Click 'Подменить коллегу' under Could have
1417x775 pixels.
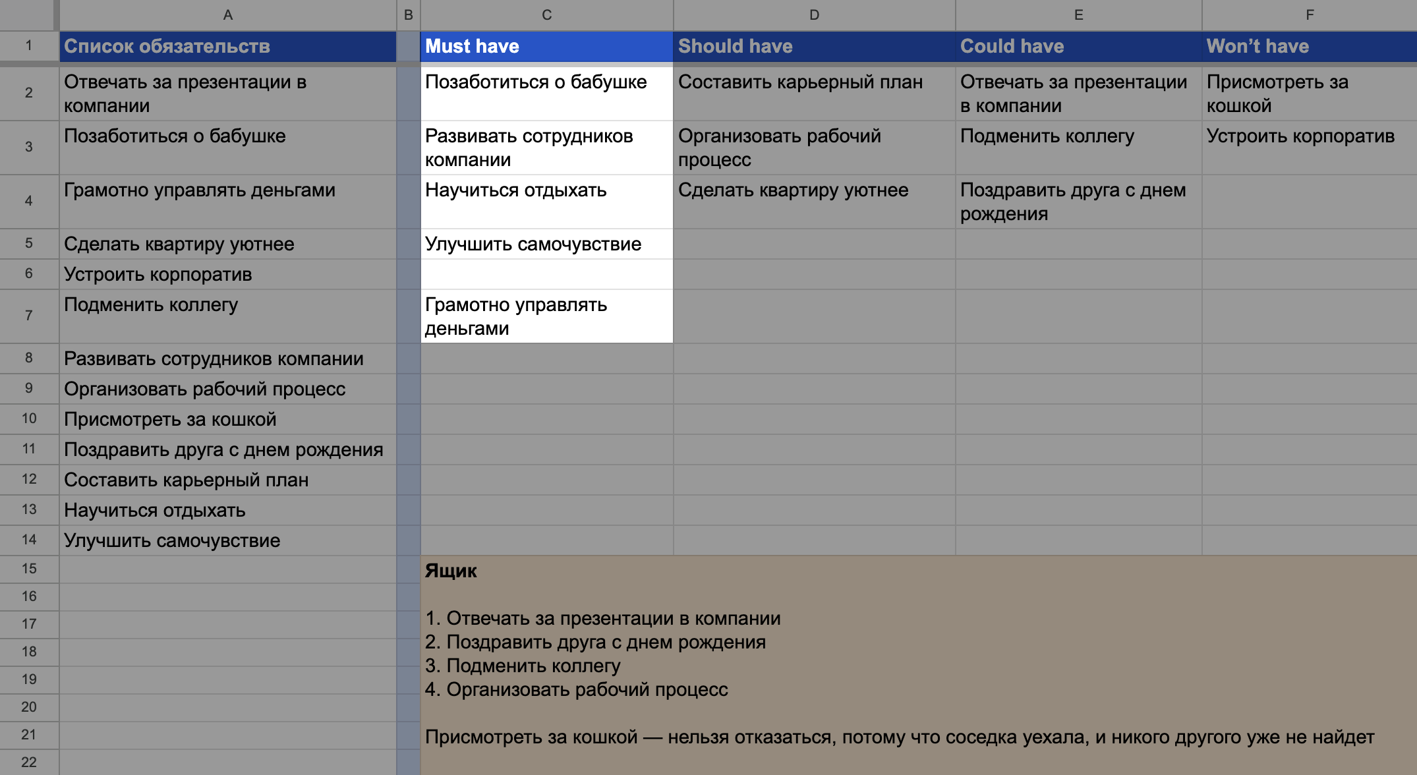(x=1079, y=148)
